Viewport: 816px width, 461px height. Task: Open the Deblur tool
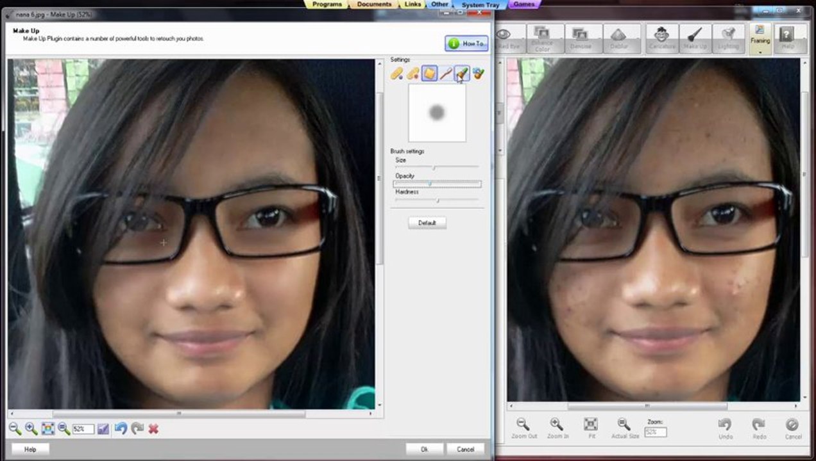coord(619,38)
